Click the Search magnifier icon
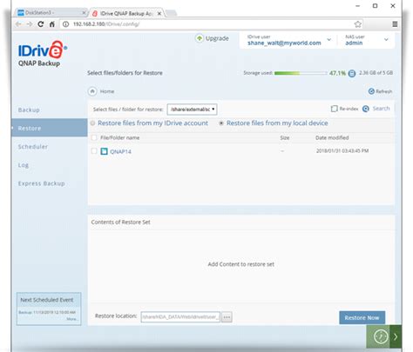The image size is (413, 352). coord(366,109)
